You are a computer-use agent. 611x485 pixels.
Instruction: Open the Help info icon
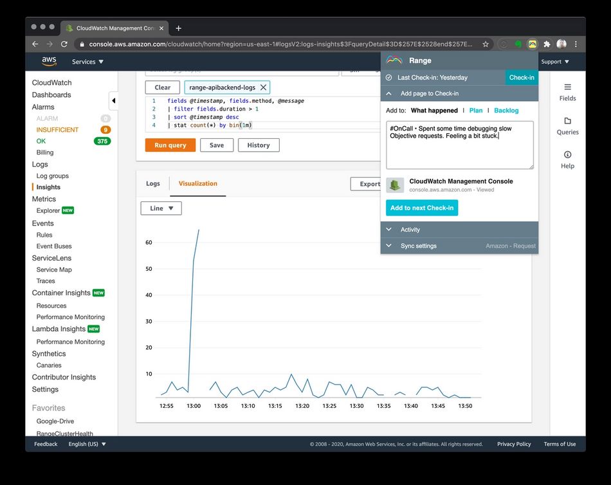(567, 154)
